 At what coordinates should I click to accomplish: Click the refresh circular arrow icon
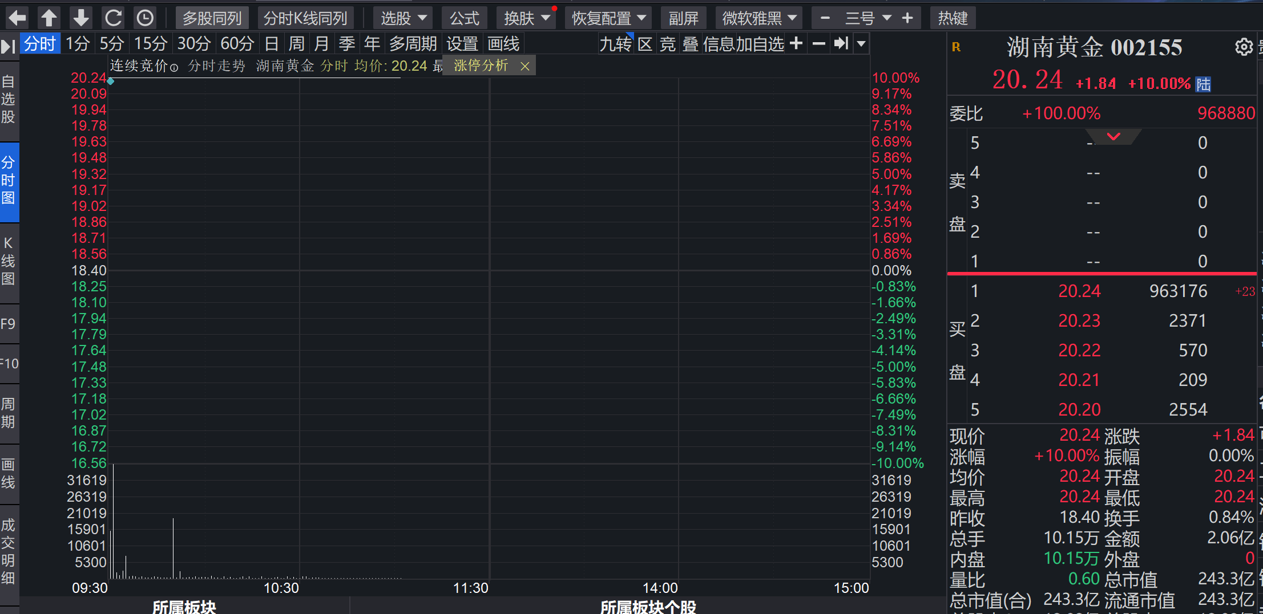pyautogui.click(x=113, y=18)
